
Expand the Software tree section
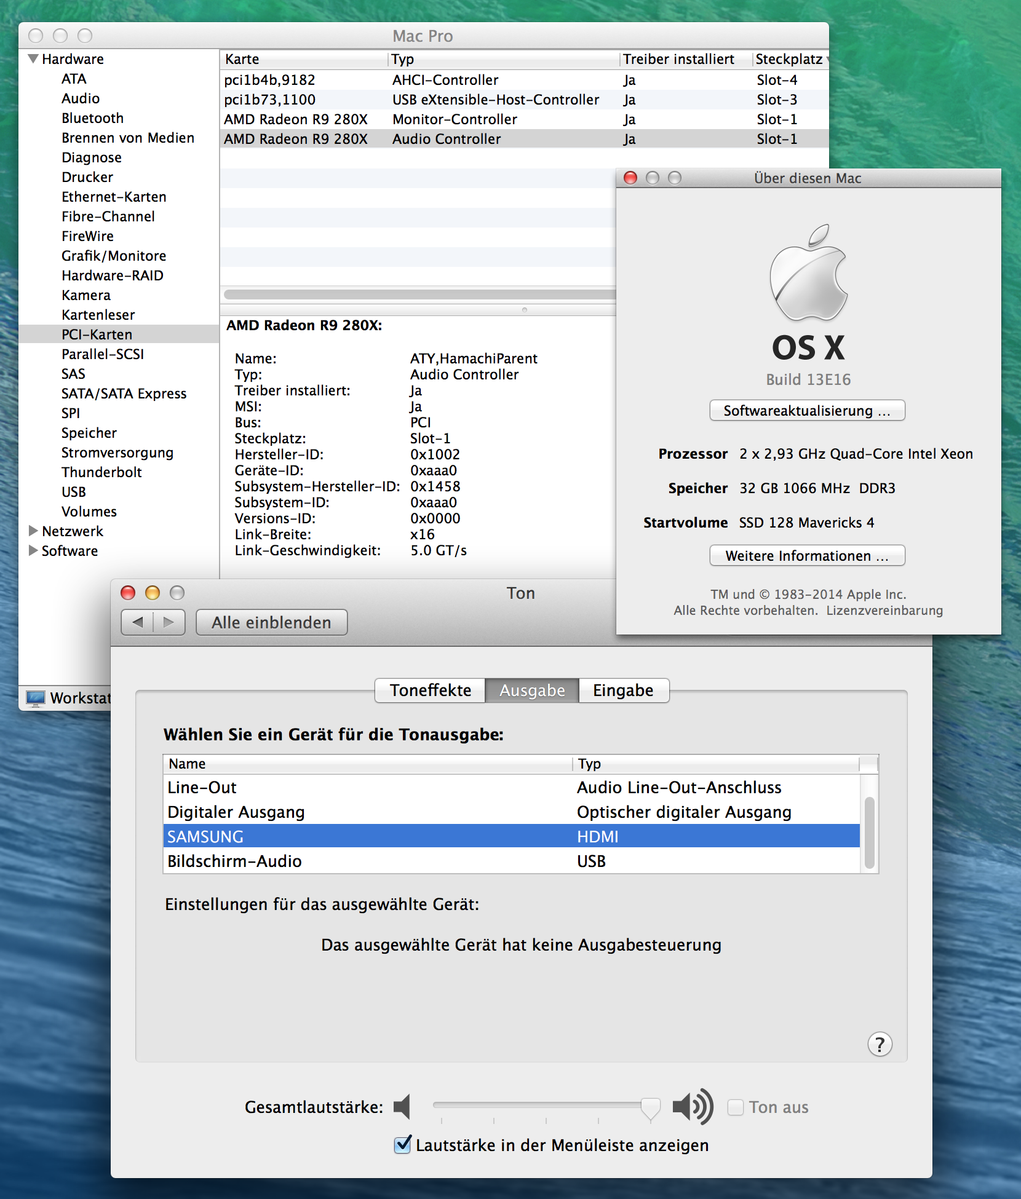[x=33, y=550]
